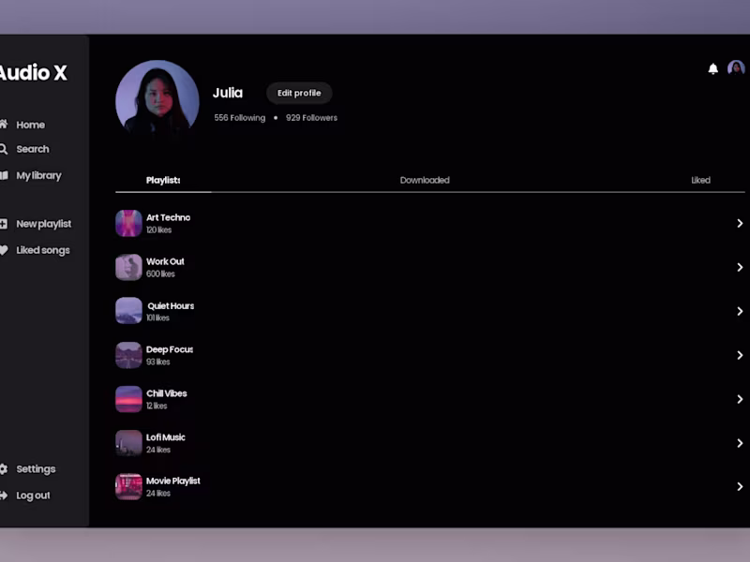Click the New playlist plus icon
The width and height of the screenshot is (750, 562).
coord(4,224)
